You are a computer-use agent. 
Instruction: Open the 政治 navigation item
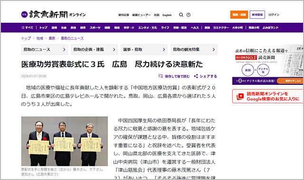(73, 27)
